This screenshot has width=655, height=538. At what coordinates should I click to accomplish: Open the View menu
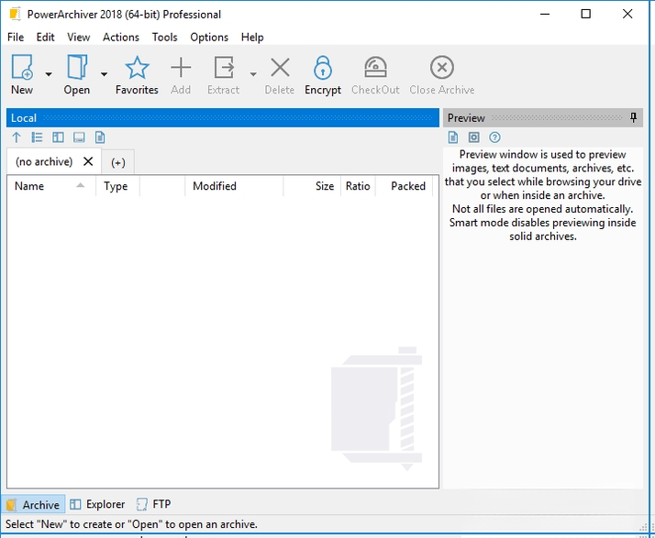point(79,38)
